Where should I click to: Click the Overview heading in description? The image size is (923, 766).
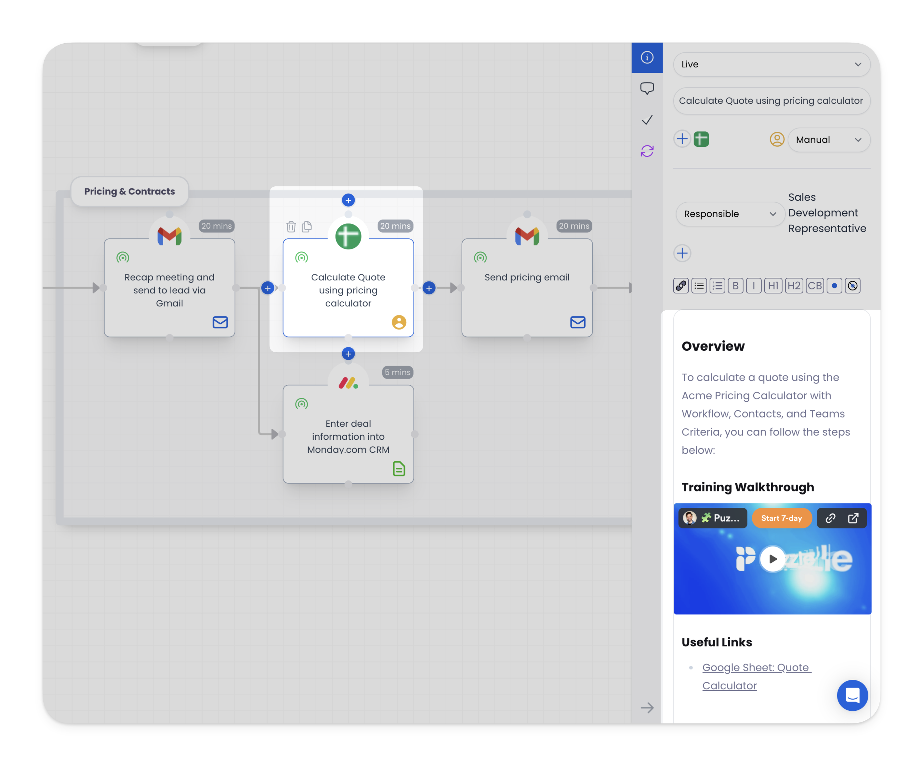pyautogui.click(x=713, y=346)
